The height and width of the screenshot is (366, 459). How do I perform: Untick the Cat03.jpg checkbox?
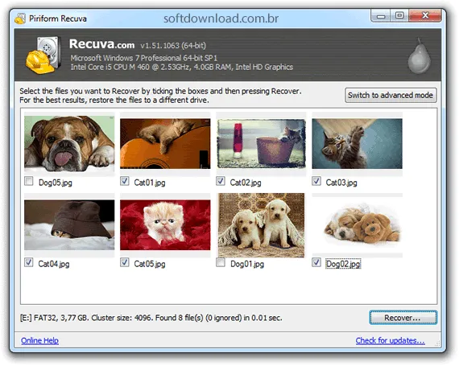click(316, 181)
